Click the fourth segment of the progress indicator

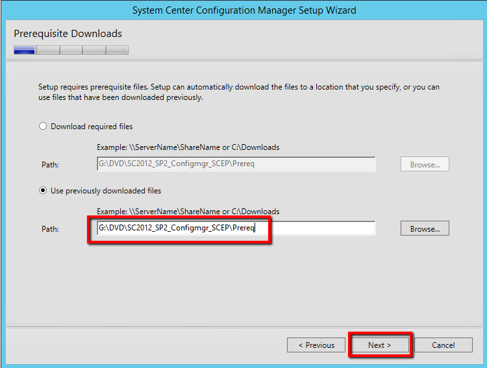(94, 50)
